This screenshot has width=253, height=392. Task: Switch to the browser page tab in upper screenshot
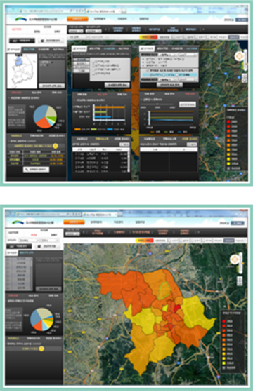click(103, 11)
